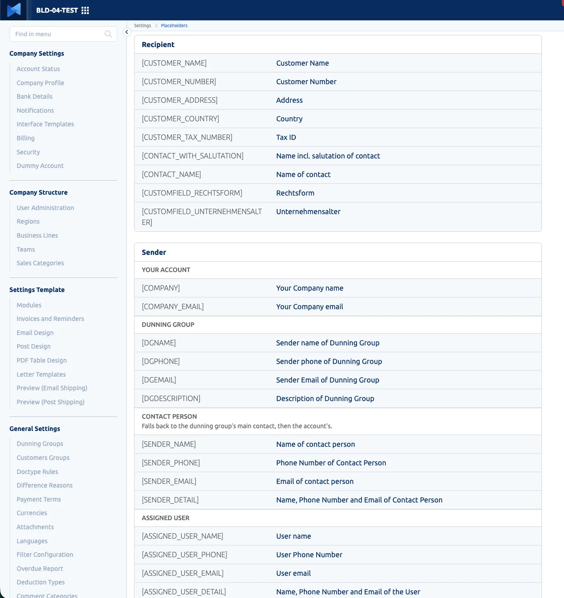Open User Administration
The image size is (564, 598).
coord(45,208)
